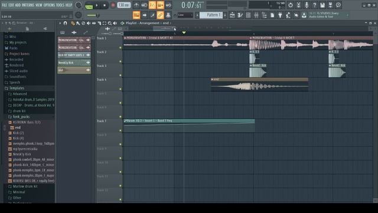Toggle the note/clip grouping link icon

[x=160, y=15]
